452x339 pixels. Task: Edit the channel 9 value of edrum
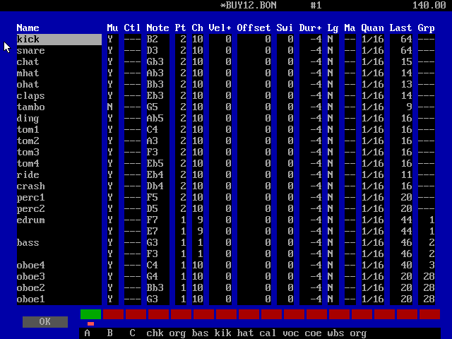(x=198, y=220)
